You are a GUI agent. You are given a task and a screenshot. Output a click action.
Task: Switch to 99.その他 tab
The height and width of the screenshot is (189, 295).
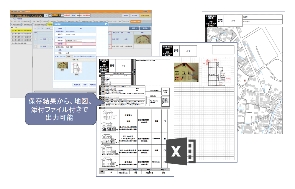point(126,21)
